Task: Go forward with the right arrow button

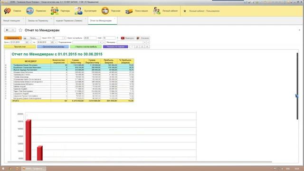Action: click(13, 30)
